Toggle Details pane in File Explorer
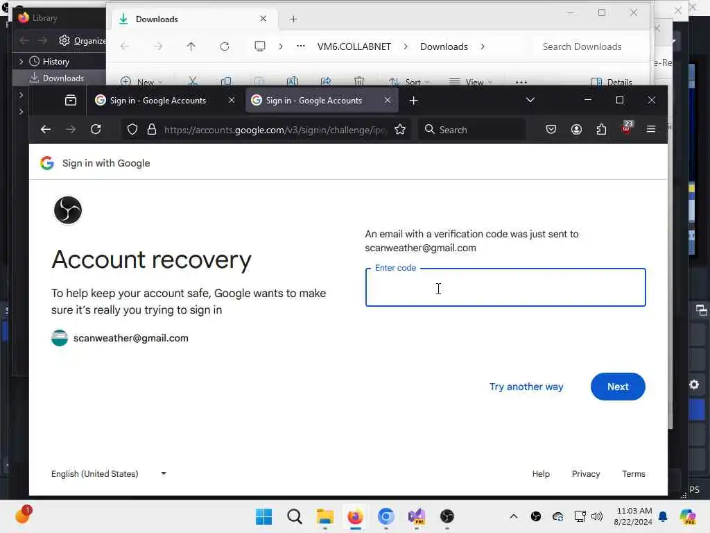 612,82
